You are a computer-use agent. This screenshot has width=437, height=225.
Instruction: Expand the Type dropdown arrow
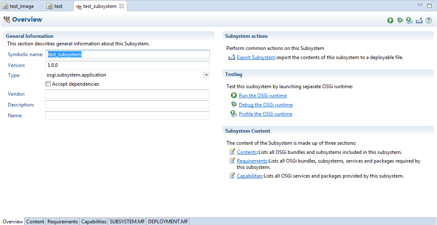pyautogui.click(x=206, y=75)
